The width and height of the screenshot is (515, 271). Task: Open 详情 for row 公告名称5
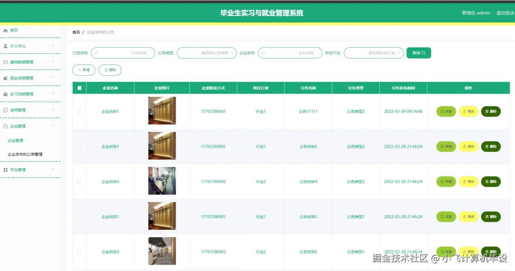point(446,147)
